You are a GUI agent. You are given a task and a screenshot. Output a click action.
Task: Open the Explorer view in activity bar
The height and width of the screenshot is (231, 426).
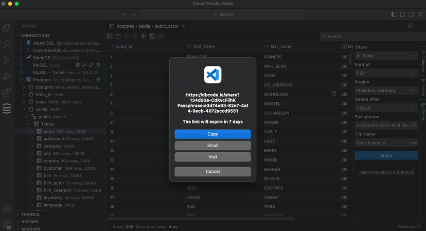tap(7, 28)
